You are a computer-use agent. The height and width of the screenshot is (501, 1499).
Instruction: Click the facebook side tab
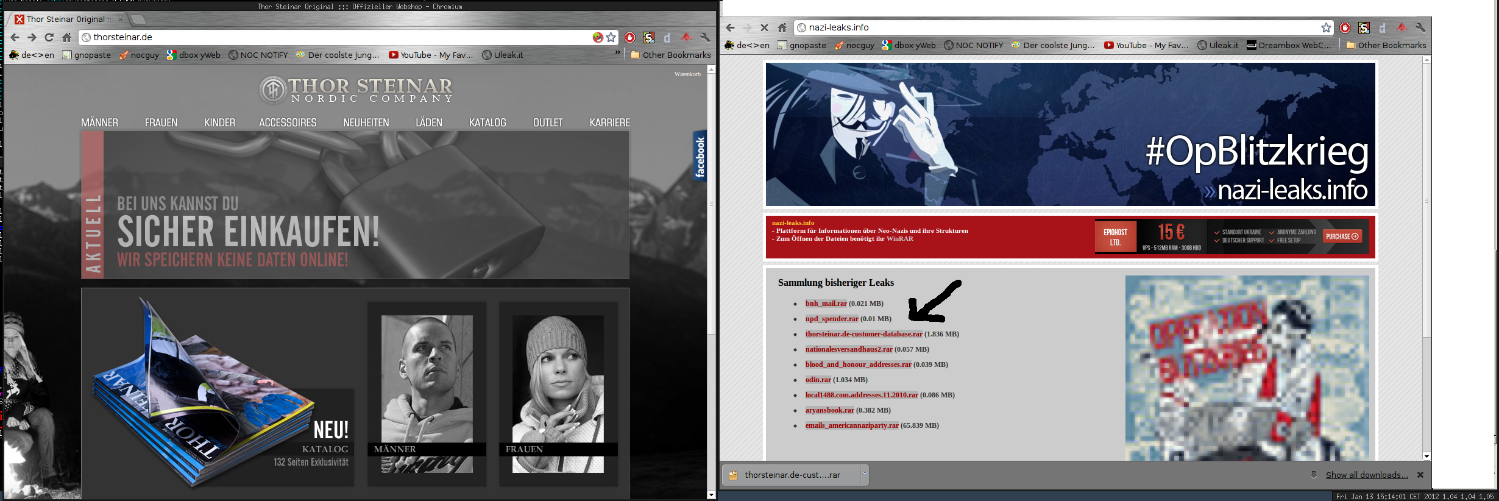[x=700, y=156]
